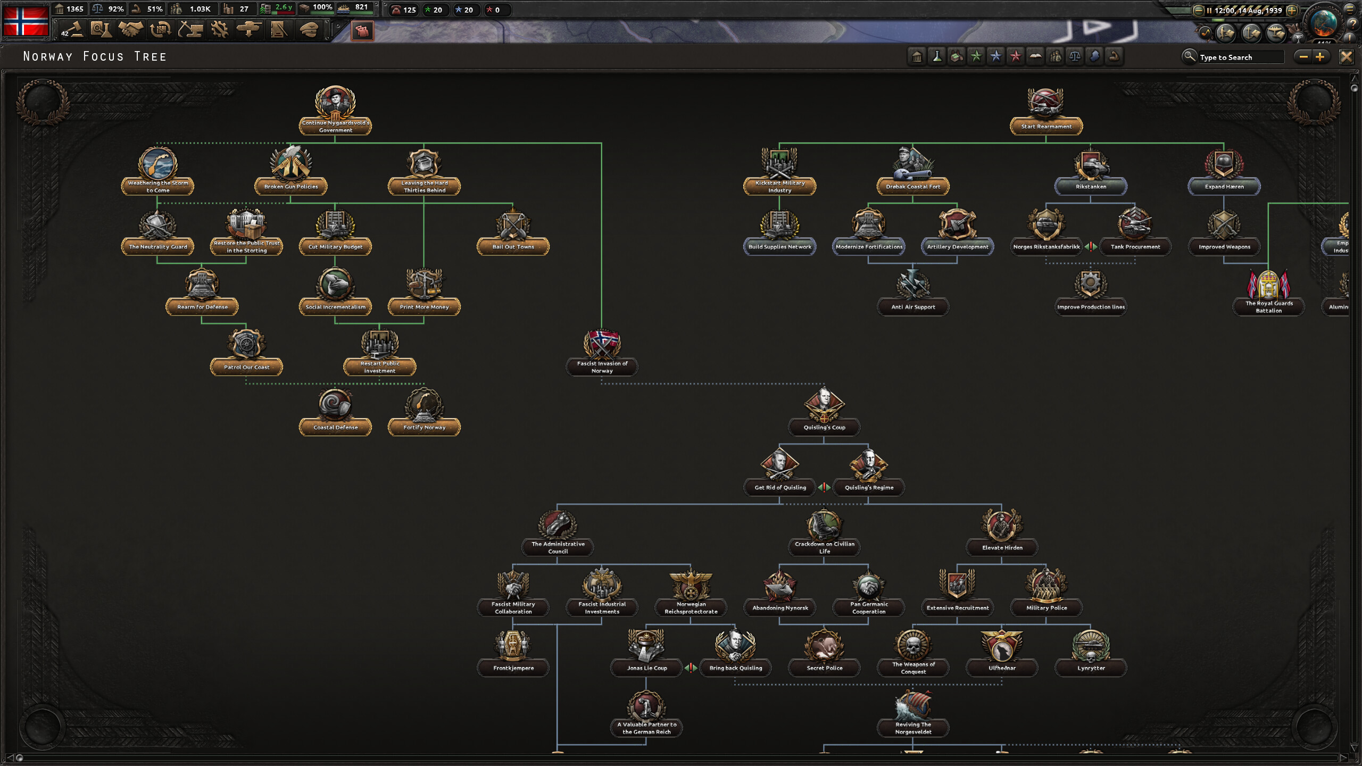Open the Trade panel with the circular arrows icon
The width and height of the screenshot is (1362, 766).
[161, 31]
